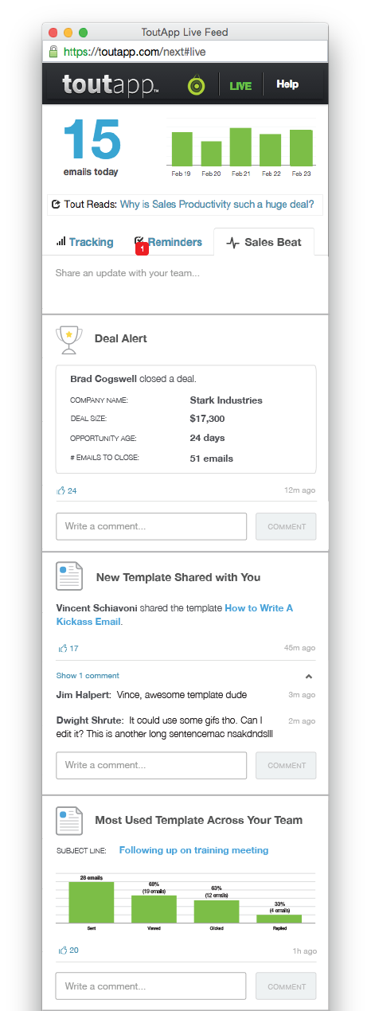Click the document icon beside Most Used Template

[x=69, y=820]
